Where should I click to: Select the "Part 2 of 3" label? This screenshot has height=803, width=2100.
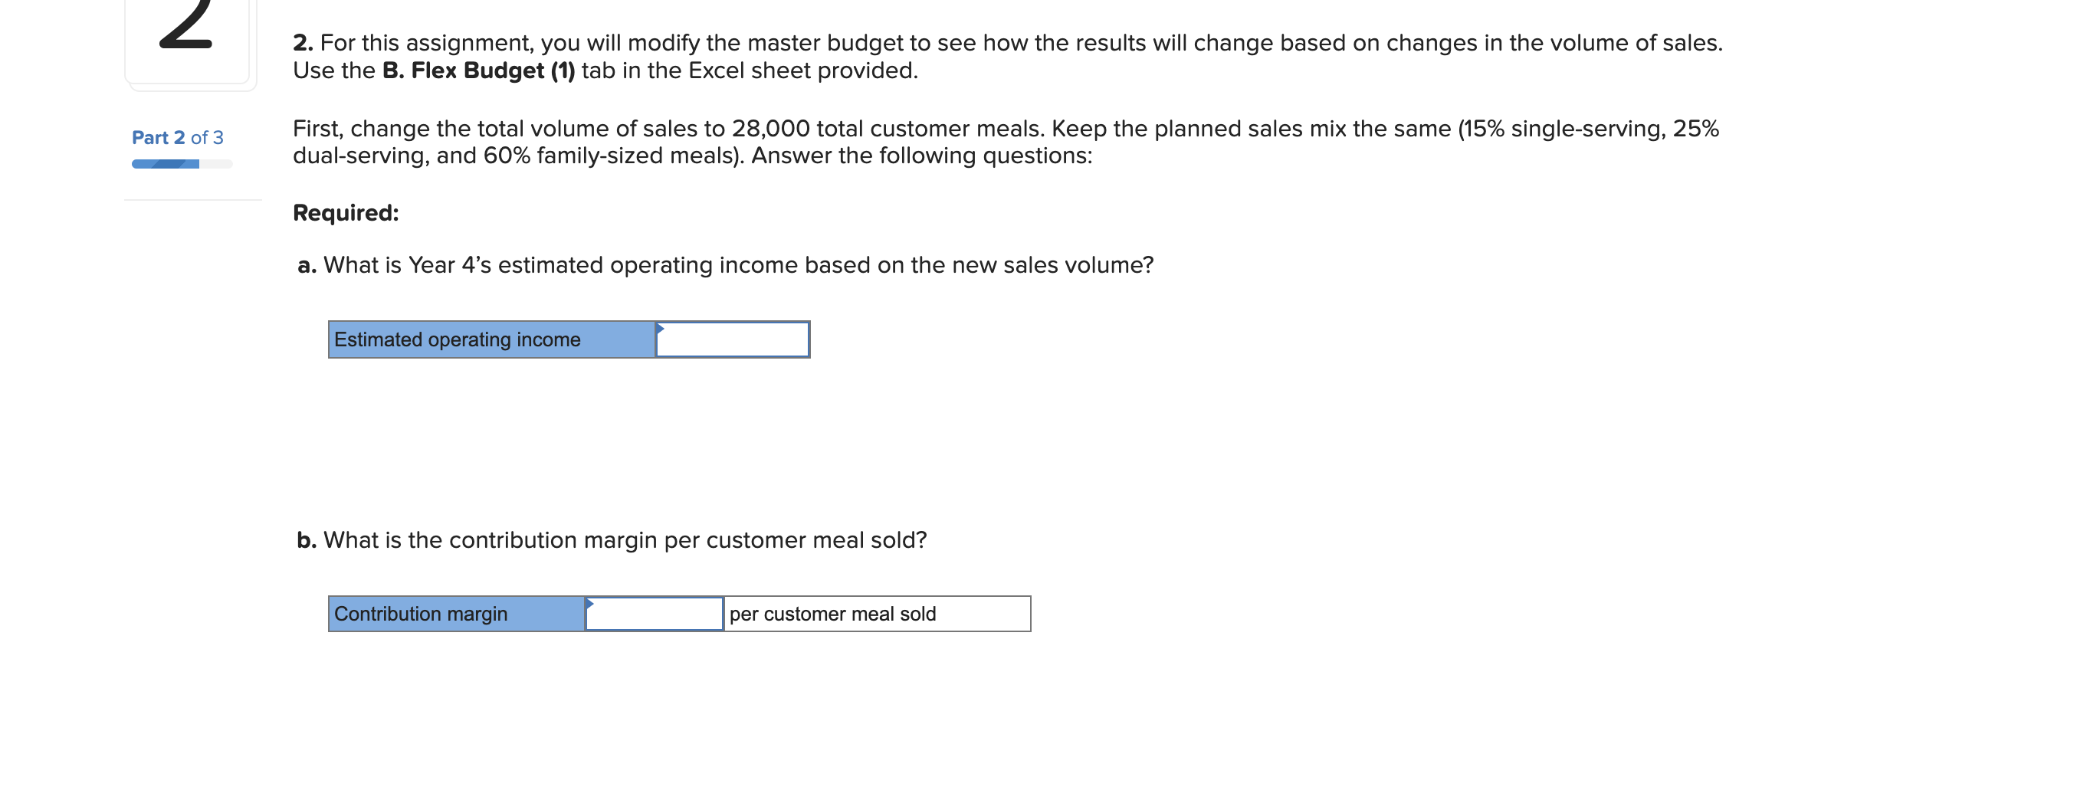pos(178,138)
